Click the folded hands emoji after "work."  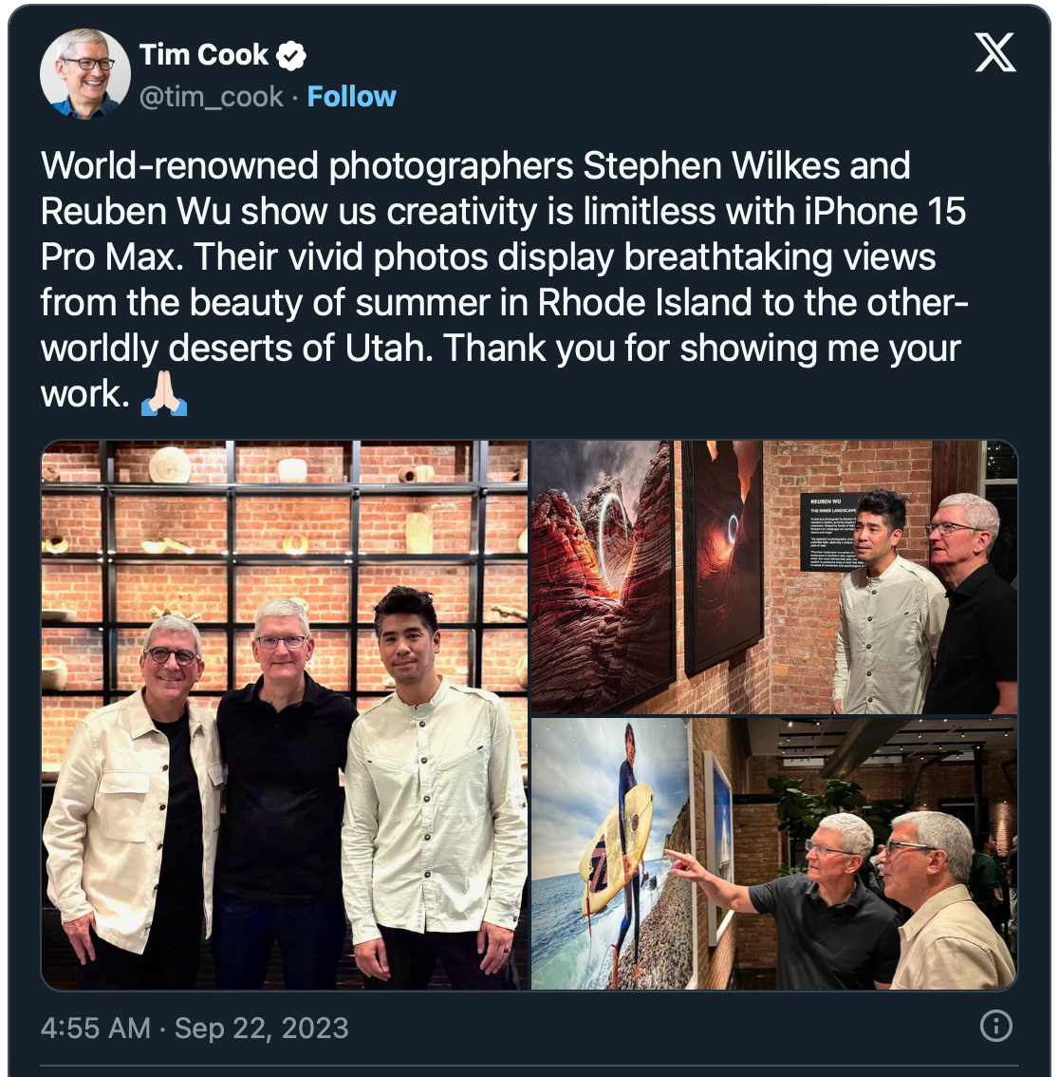(164, 393)
